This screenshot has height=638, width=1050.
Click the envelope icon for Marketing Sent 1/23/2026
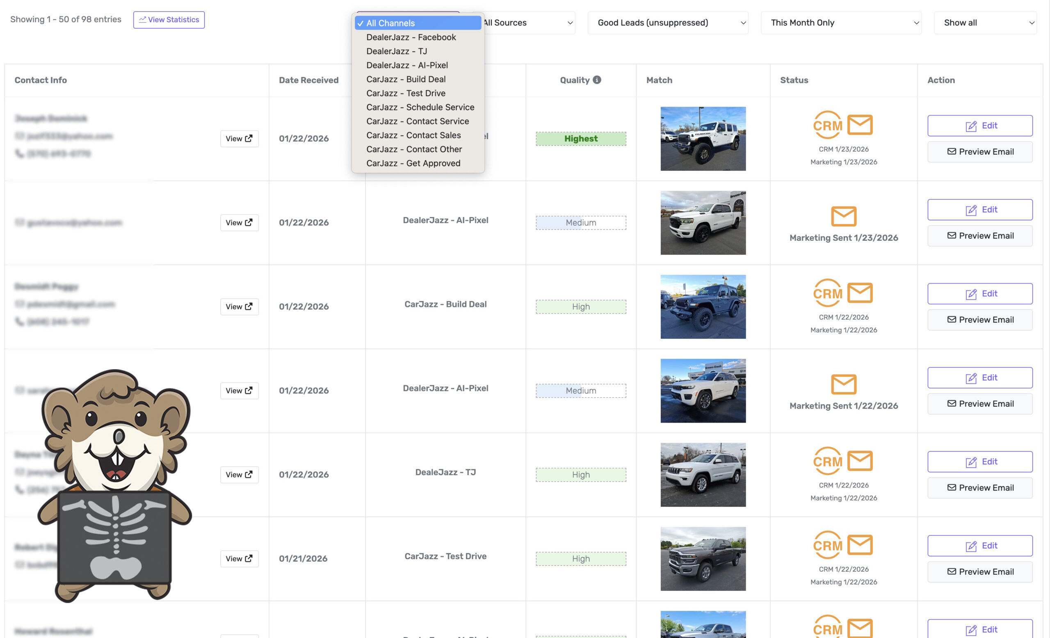pyautogui.click(x=843, y=216)
